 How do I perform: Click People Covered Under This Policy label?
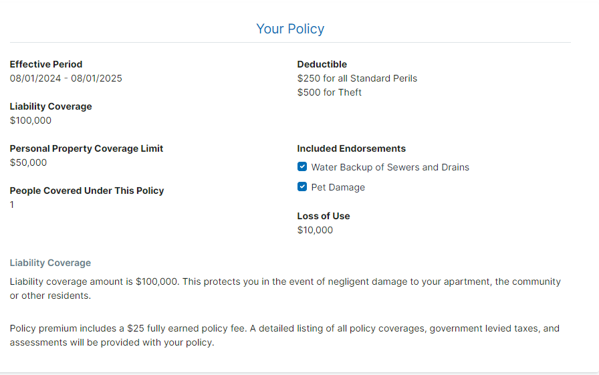pyautogui.click(x=87, y=191)
